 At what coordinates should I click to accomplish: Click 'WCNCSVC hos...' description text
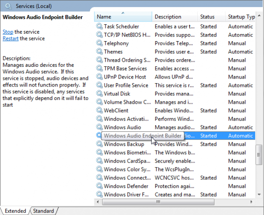point(174,178)
